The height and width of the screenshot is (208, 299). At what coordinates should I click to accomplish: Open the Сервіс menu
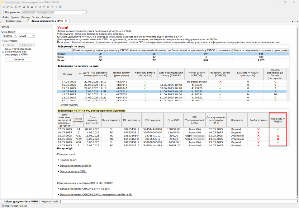[x=35, y=17]
